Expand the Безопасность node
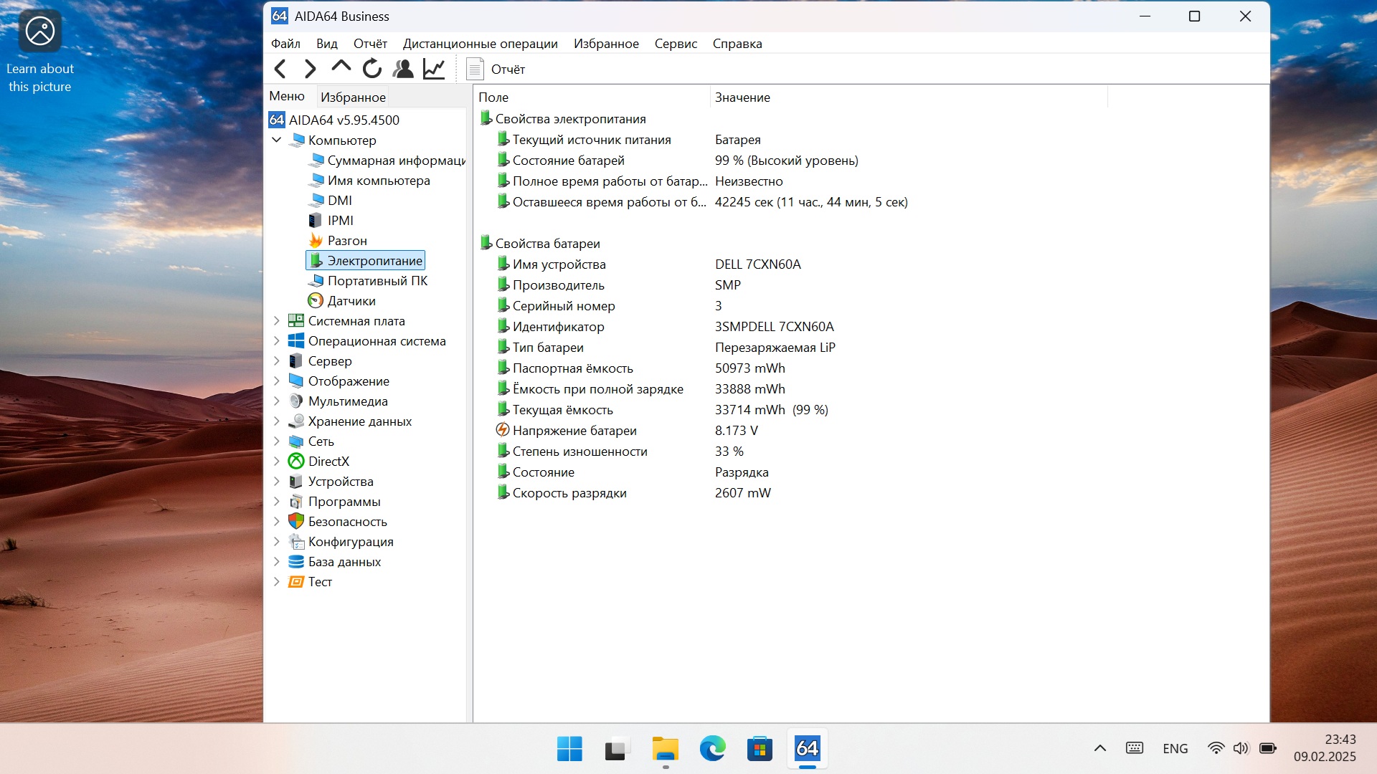This screenshot has height=774, width=1377. click(x=277, y=522)
